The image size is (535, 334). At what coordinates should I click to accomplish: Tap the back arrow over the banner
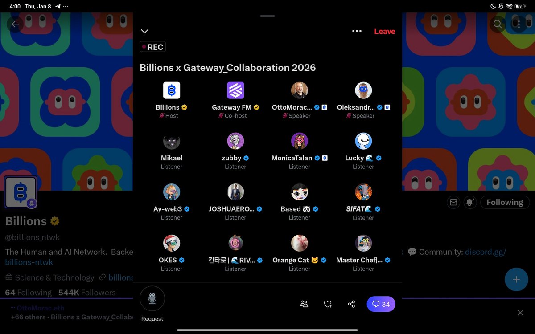point(15,24)
